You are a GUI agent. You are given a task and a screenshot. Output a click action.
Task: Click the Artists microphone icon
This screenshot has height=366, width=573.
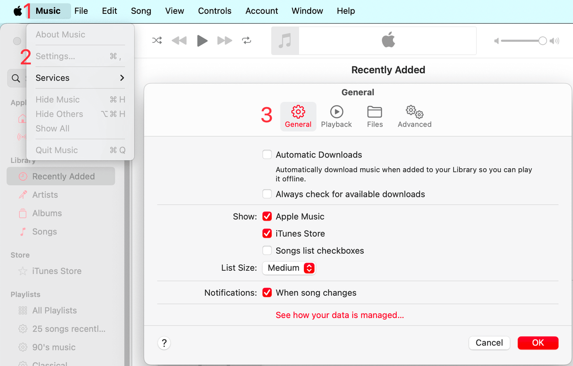pyautogui.click(x=22, y=195)
